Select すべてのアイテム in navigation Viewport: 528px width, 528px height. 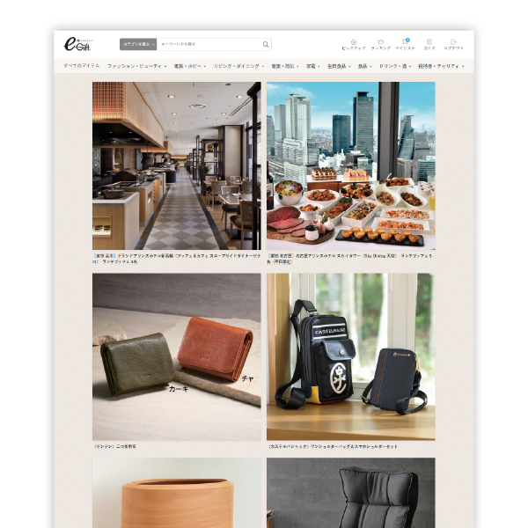[x=81, y=66]
